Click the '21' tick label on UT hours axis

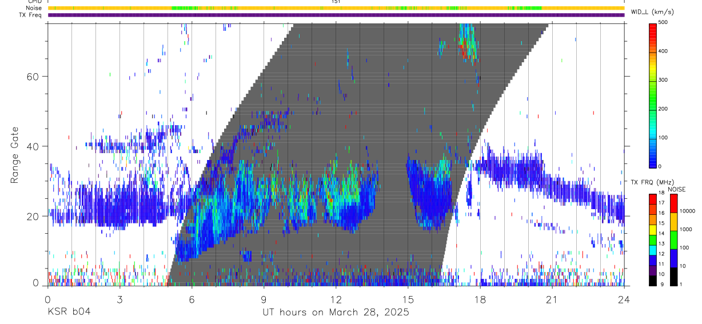coord(552,299)
